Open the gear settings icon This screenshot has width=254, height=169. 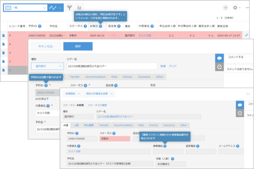pos(235,8)
